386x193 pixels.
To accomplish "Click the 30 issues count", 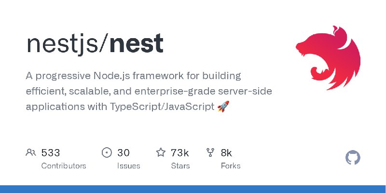I will click(124, 153).
